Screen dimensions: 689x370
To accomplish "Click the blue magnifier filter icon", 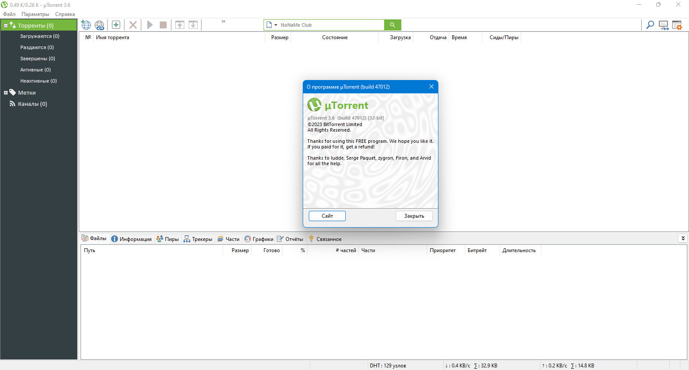I will 650,25.
